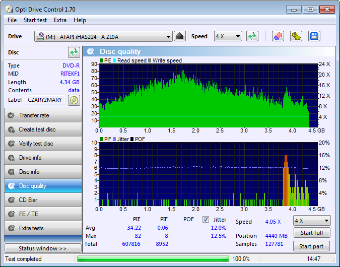This screenshot has height=267, width=340.
Task: Click the MID value RITEKF1
Action: tap(70, 74)
